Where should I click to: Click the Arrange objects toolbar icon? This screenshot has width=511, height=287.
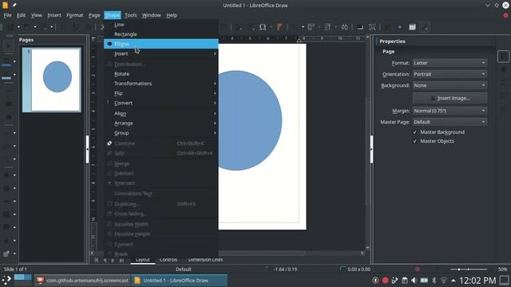[x=327, y=27]
